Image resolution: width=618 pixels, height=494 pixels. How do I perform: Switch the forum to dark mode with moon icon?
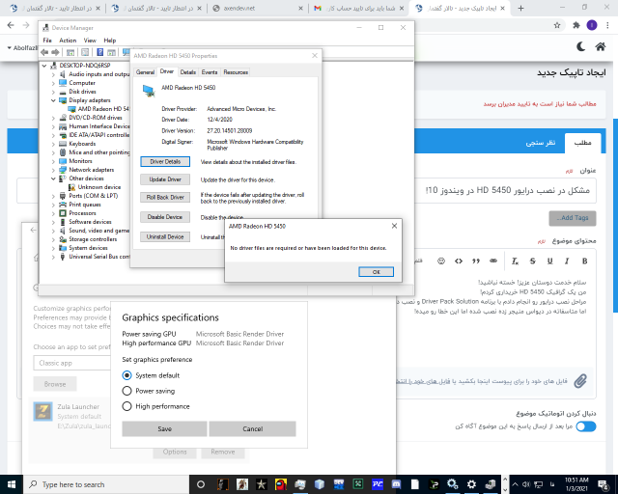580,47
